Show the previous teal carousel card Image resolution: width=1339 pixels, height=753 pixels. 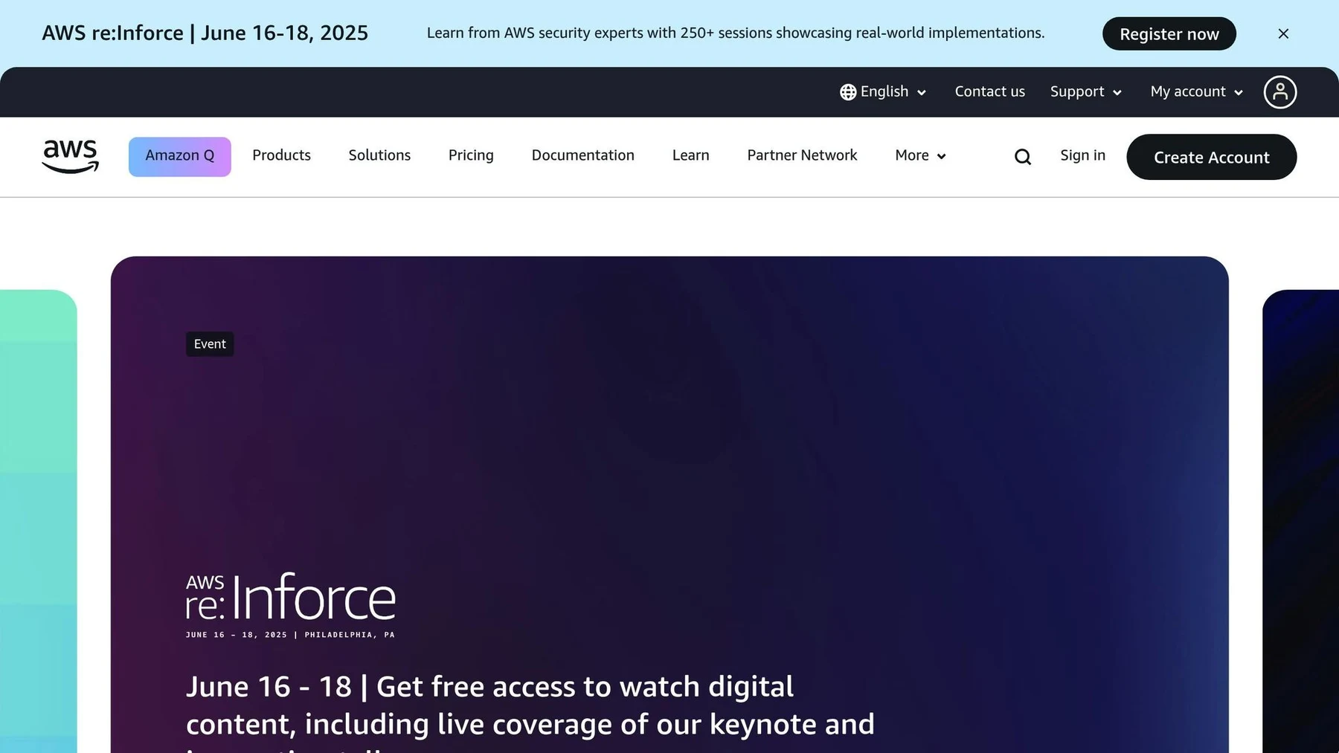click(x=39, y=521)
